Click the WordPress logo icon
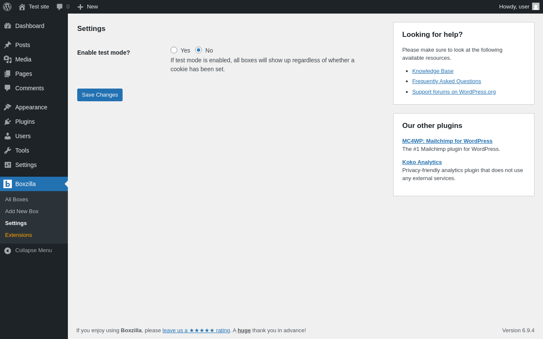 pyautogui.click(x=7, y=7)
